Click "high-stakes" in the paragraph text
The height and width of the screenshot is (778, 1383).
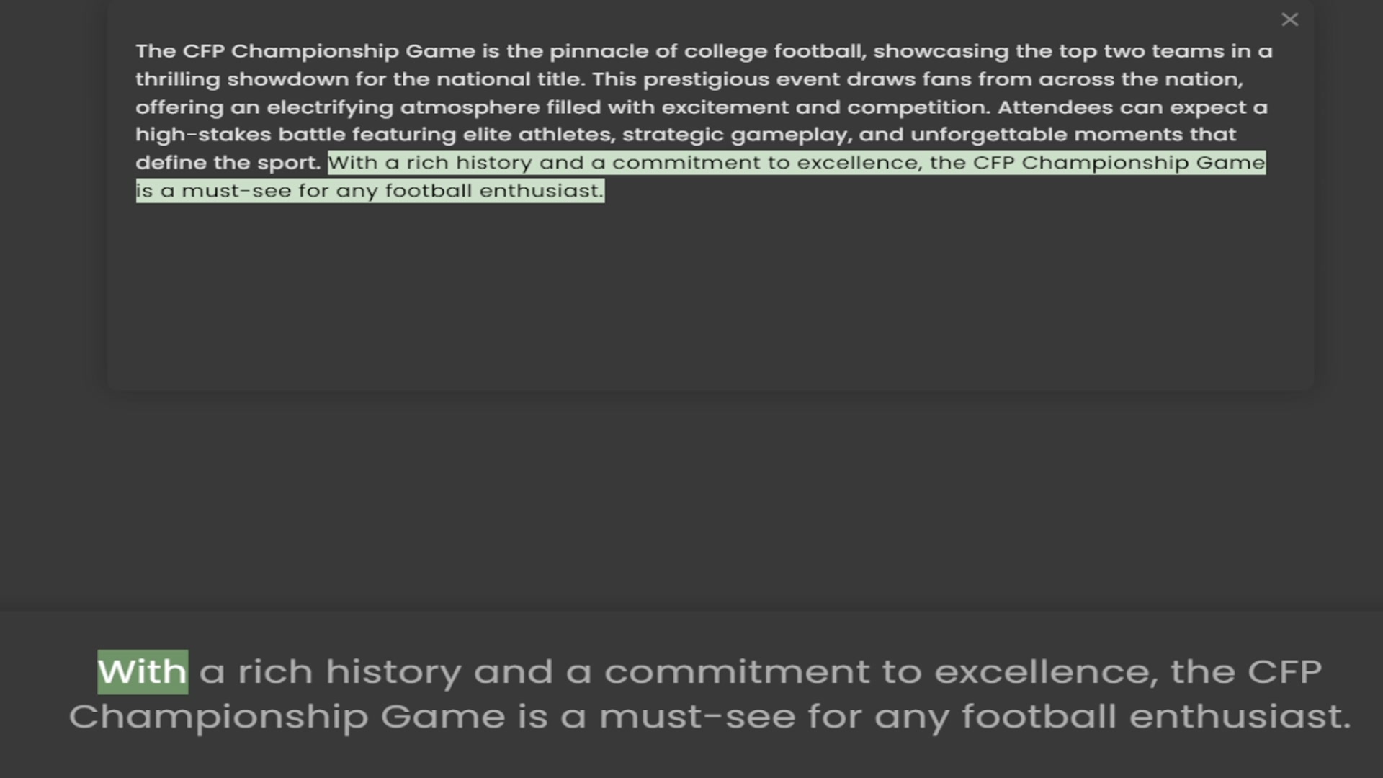pos(202,135)
